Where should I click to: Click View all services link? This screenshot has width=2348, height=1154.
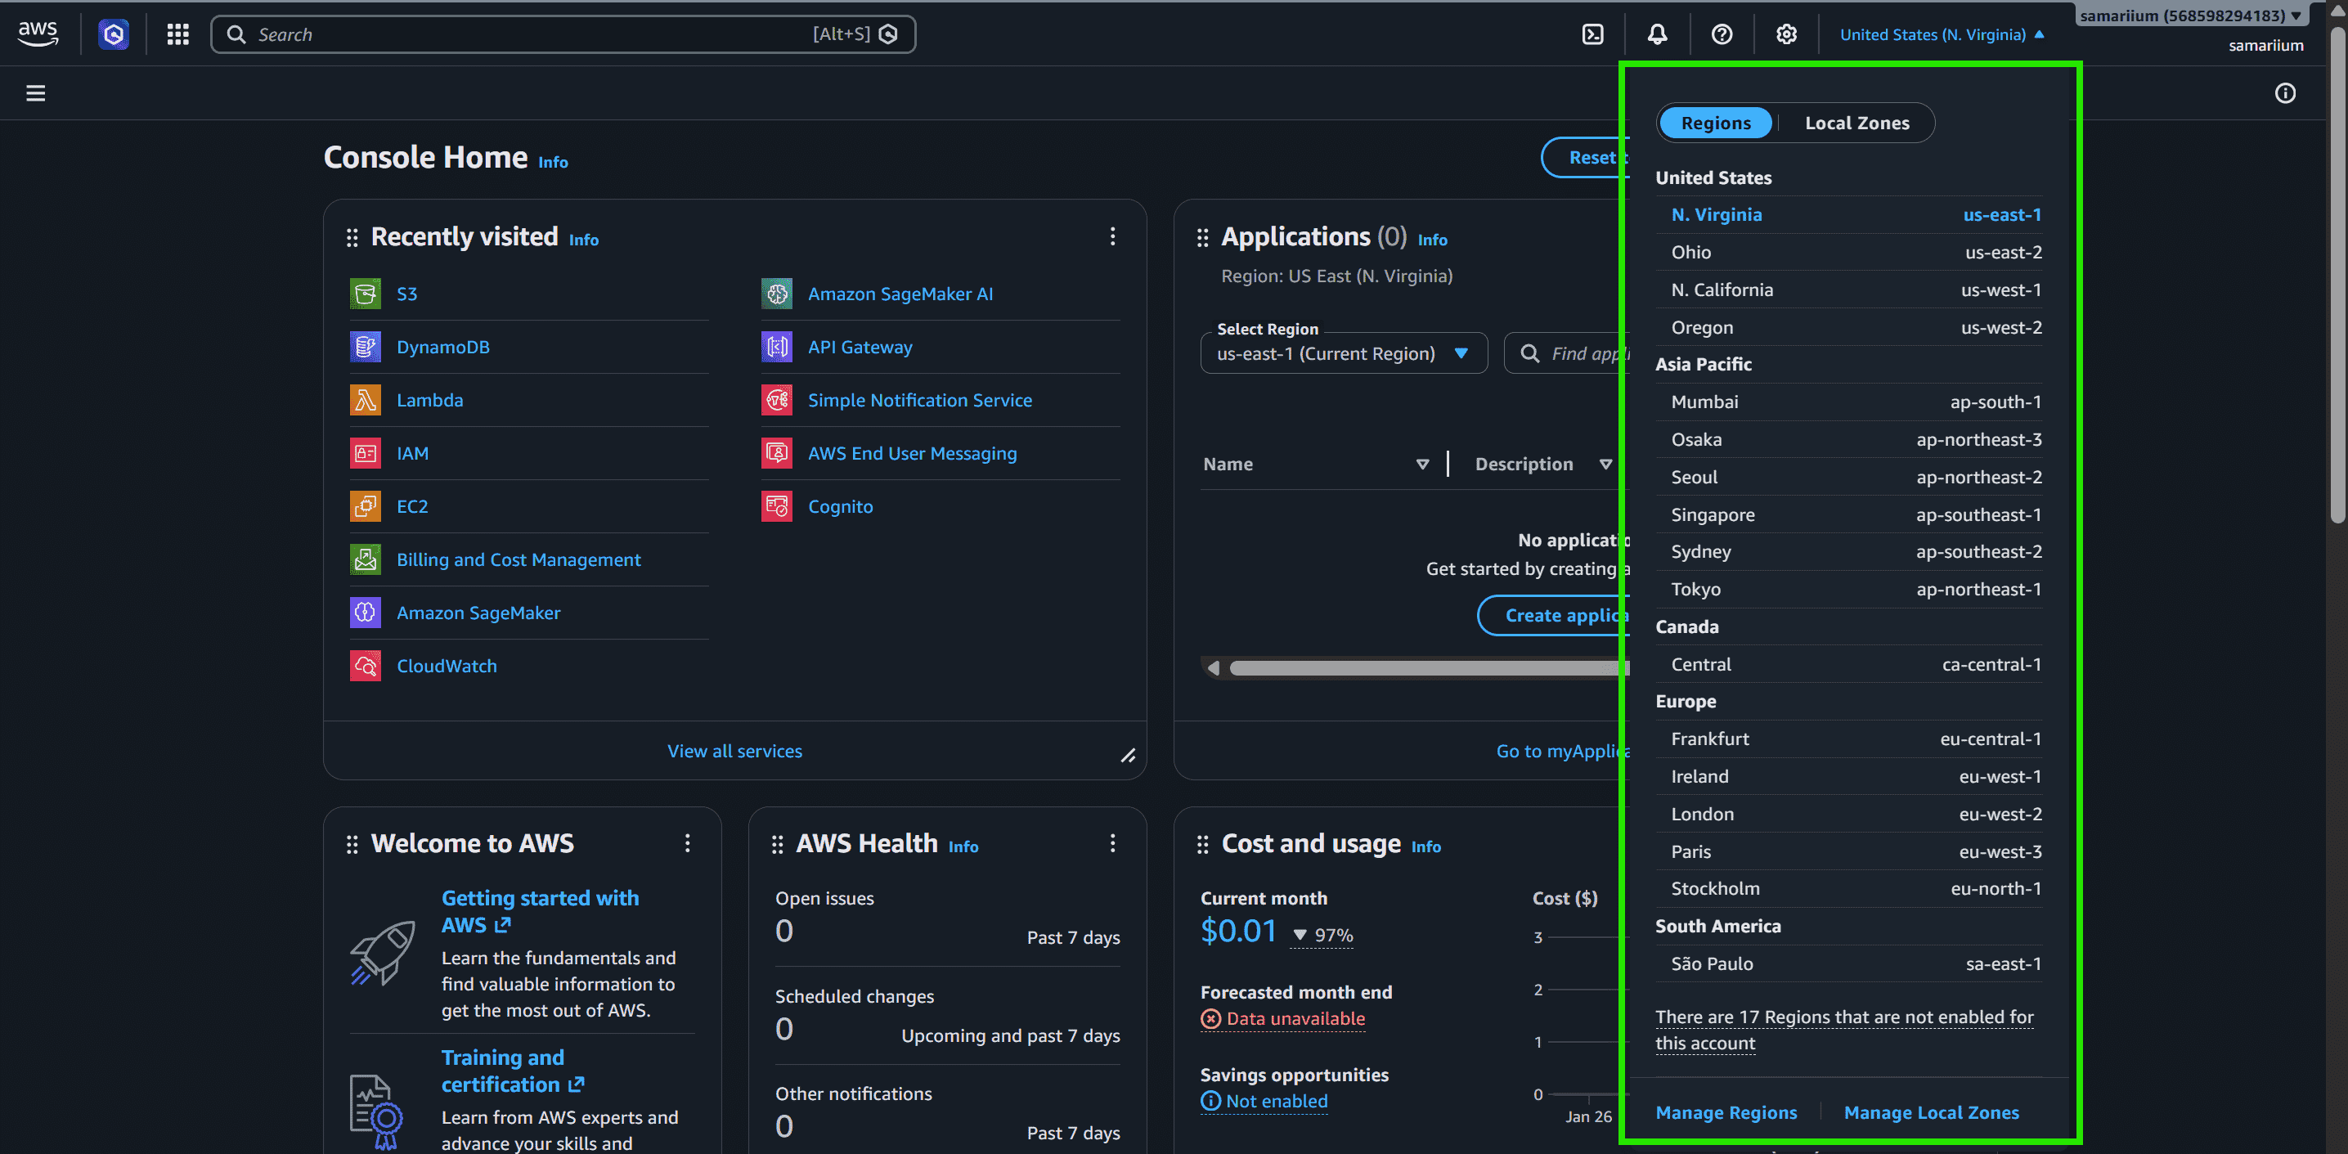click(x=734, y=751)
